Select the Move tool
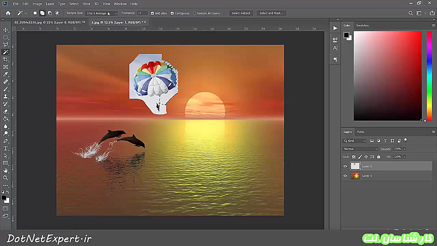Image resolution: width=437 pixels, height=246 pixels. [6, 30]
